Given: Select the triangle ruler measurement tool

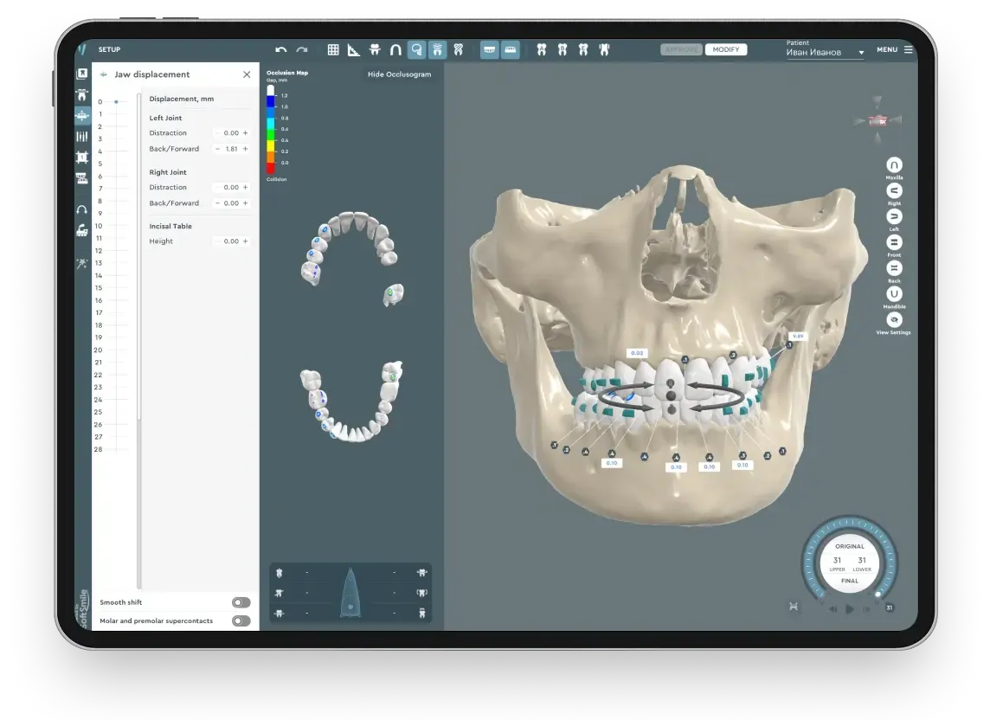Looking at the screenshot, I should [354, 50].
